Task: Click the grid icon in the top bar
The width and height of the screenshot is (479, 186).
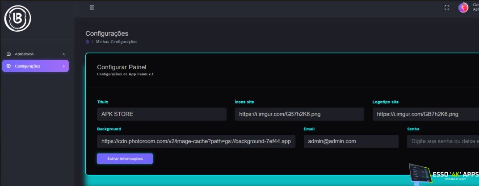Action: coord(92,8)
